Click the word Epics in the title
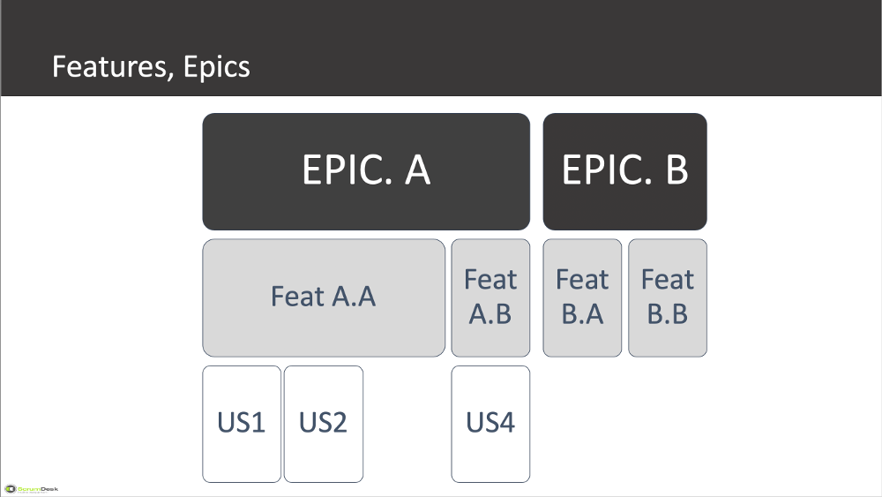 click(217, 68)
